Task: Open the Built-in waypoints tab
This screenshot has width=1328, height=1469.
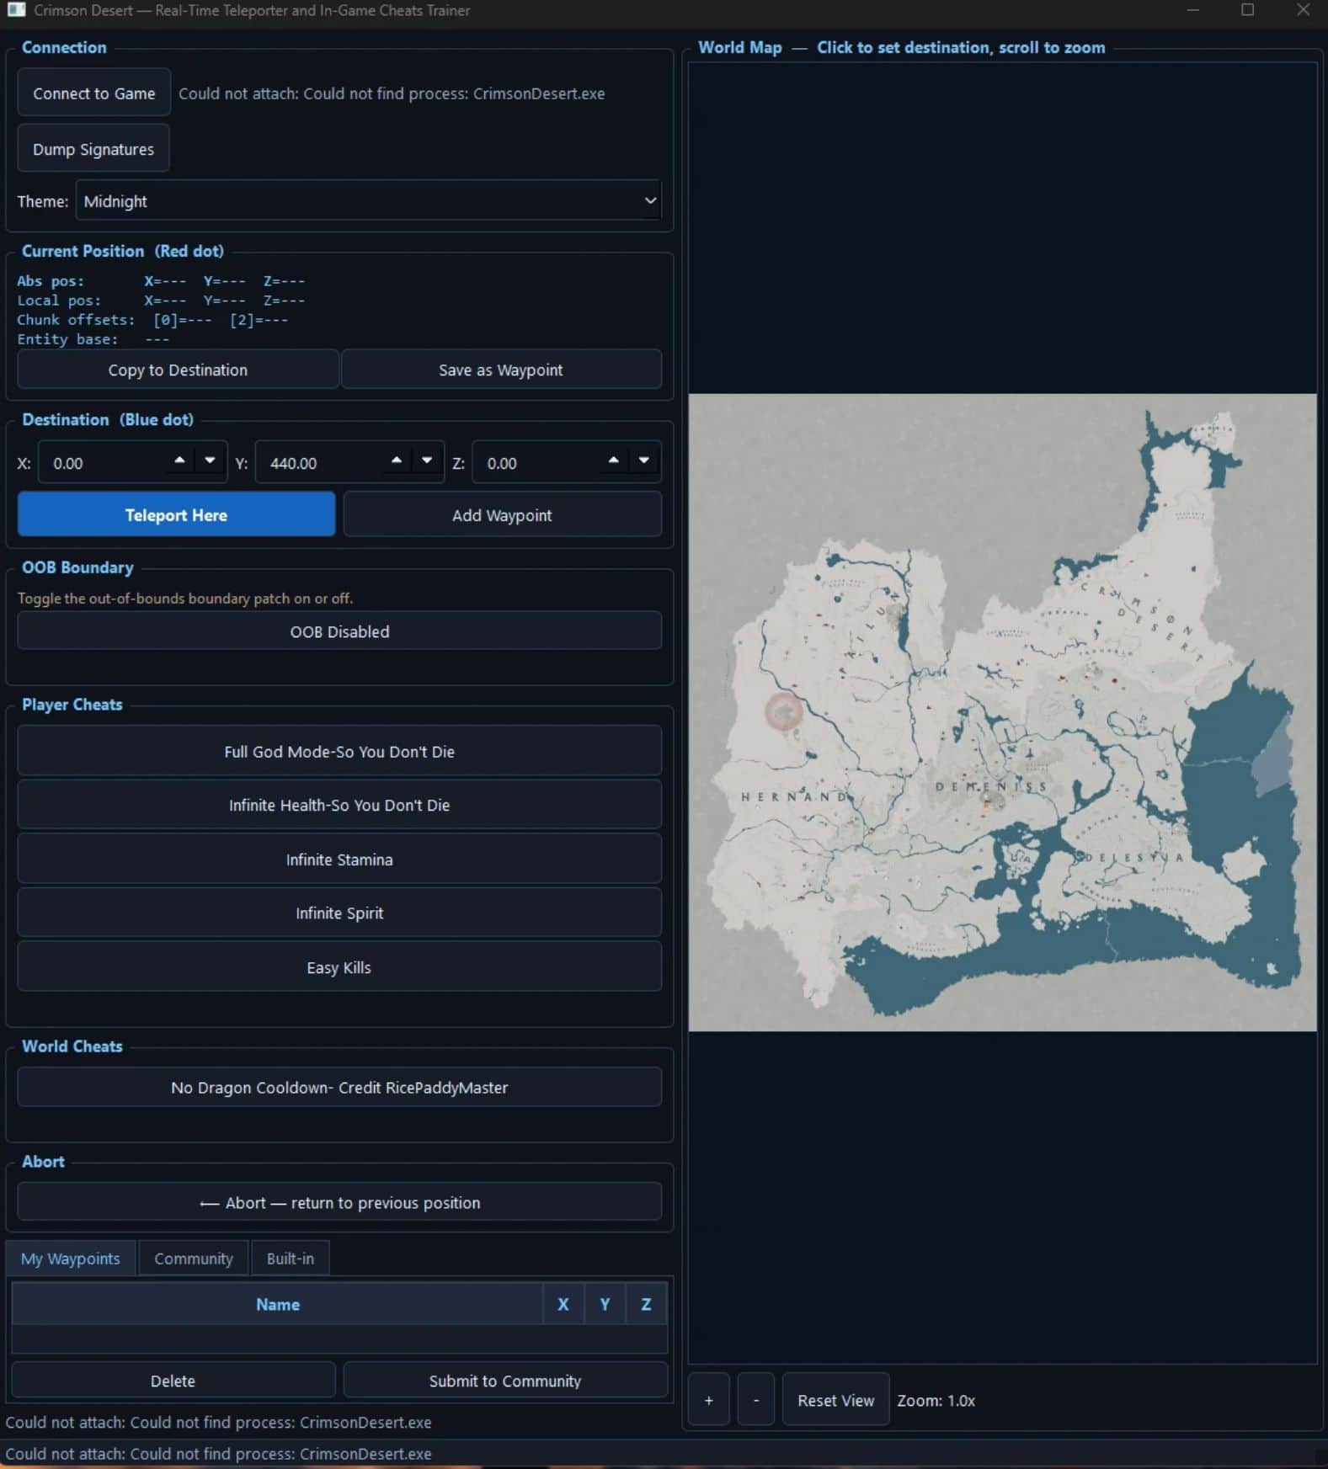Action: (x=290, y=1259)
